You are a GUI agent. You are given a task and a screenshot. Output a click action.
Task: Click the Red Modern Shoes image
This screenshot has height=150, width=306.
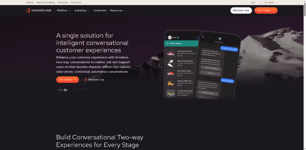(171, 74)
